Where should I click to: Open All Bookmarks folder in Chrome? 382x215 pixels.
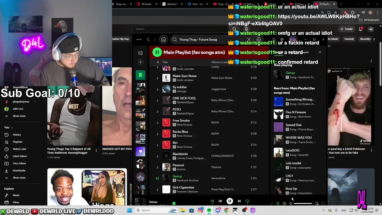click(369, 20)
